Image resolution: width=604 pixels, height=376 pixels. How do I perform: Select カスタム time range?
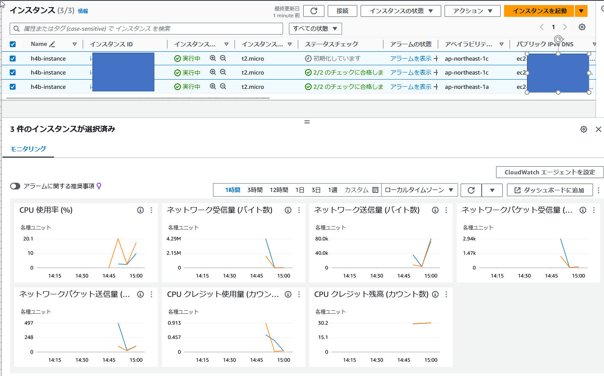click(x=356, y=190)
